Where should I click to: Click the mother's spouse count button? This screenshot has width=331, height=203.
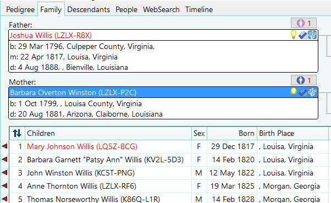[x=304, y=80]
